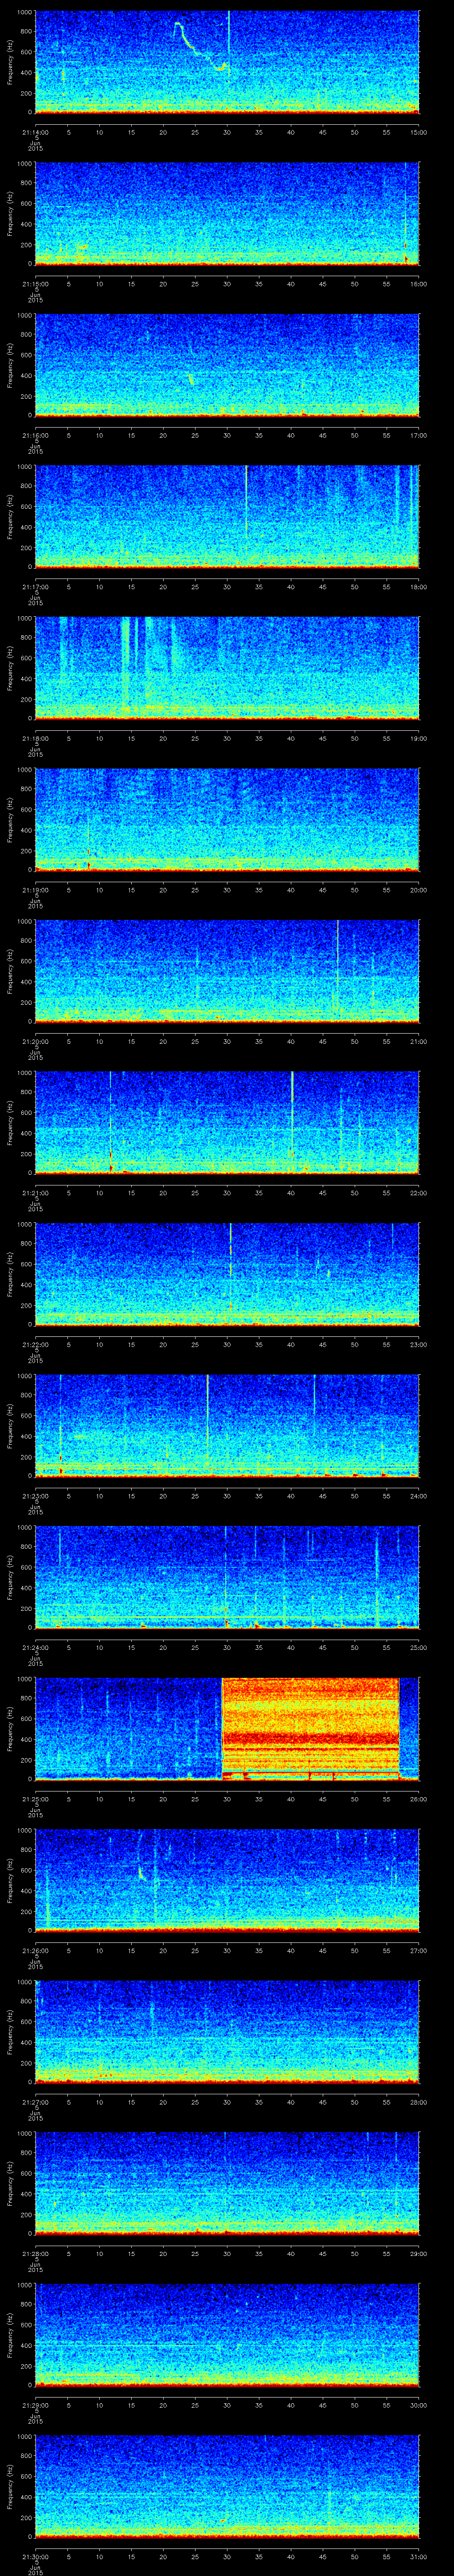The image size is (454, 2576).
Task: Click the 17:00 end time label
Action: 419,435
